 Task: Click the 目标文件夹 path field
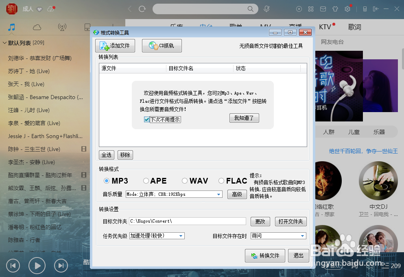tap(188, 221)
